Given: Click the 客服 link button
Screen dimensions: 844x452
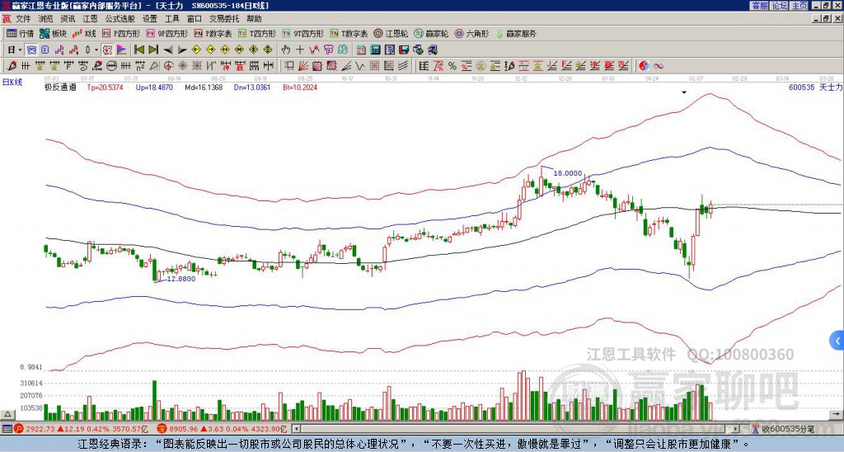Looking at the screenshot, I should [759, 6].
